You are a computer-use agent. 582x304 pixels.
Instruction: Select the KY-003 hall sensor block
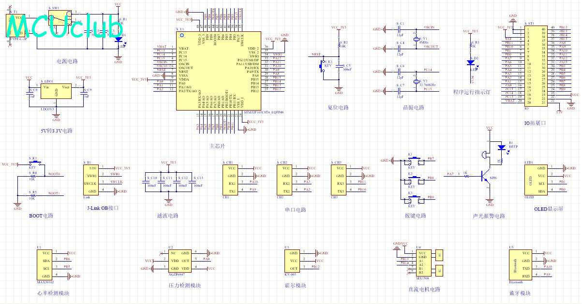coord(293,261)
